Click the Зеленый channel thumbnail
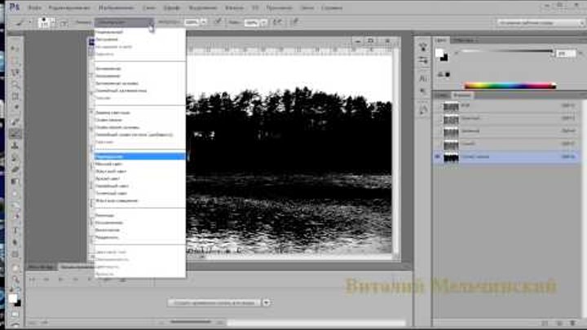587x330 pixels. point(451,132)
